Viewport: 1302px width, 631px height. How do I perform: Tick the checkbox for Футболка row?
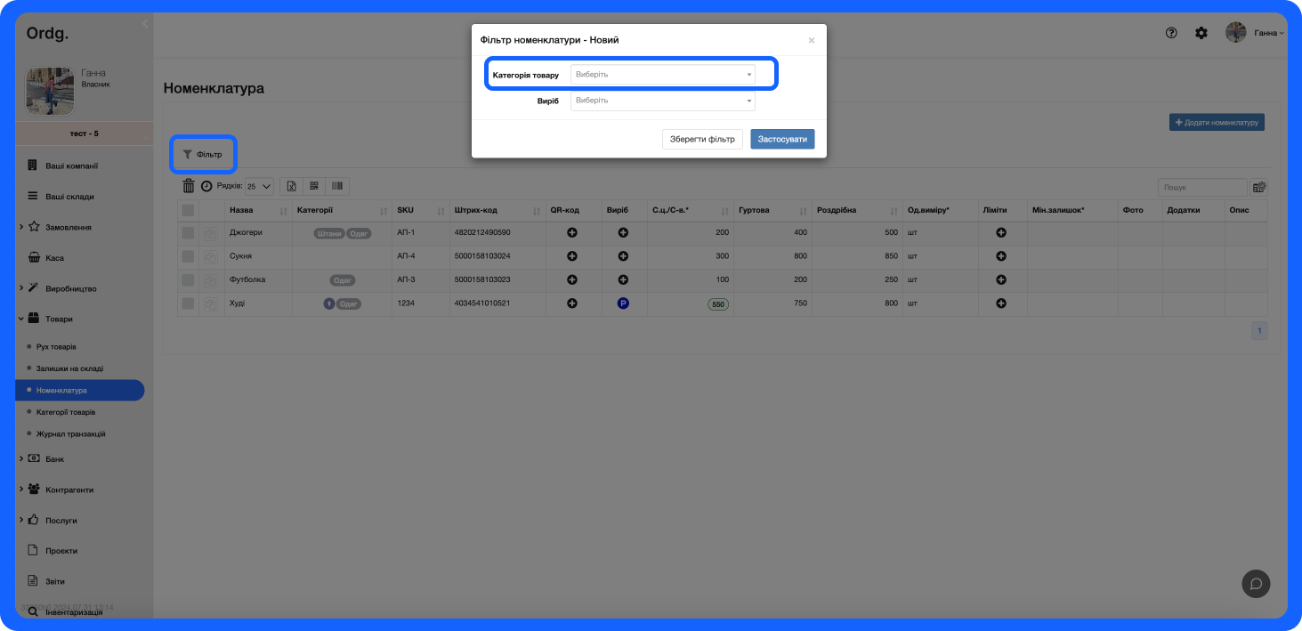point(188,279)
